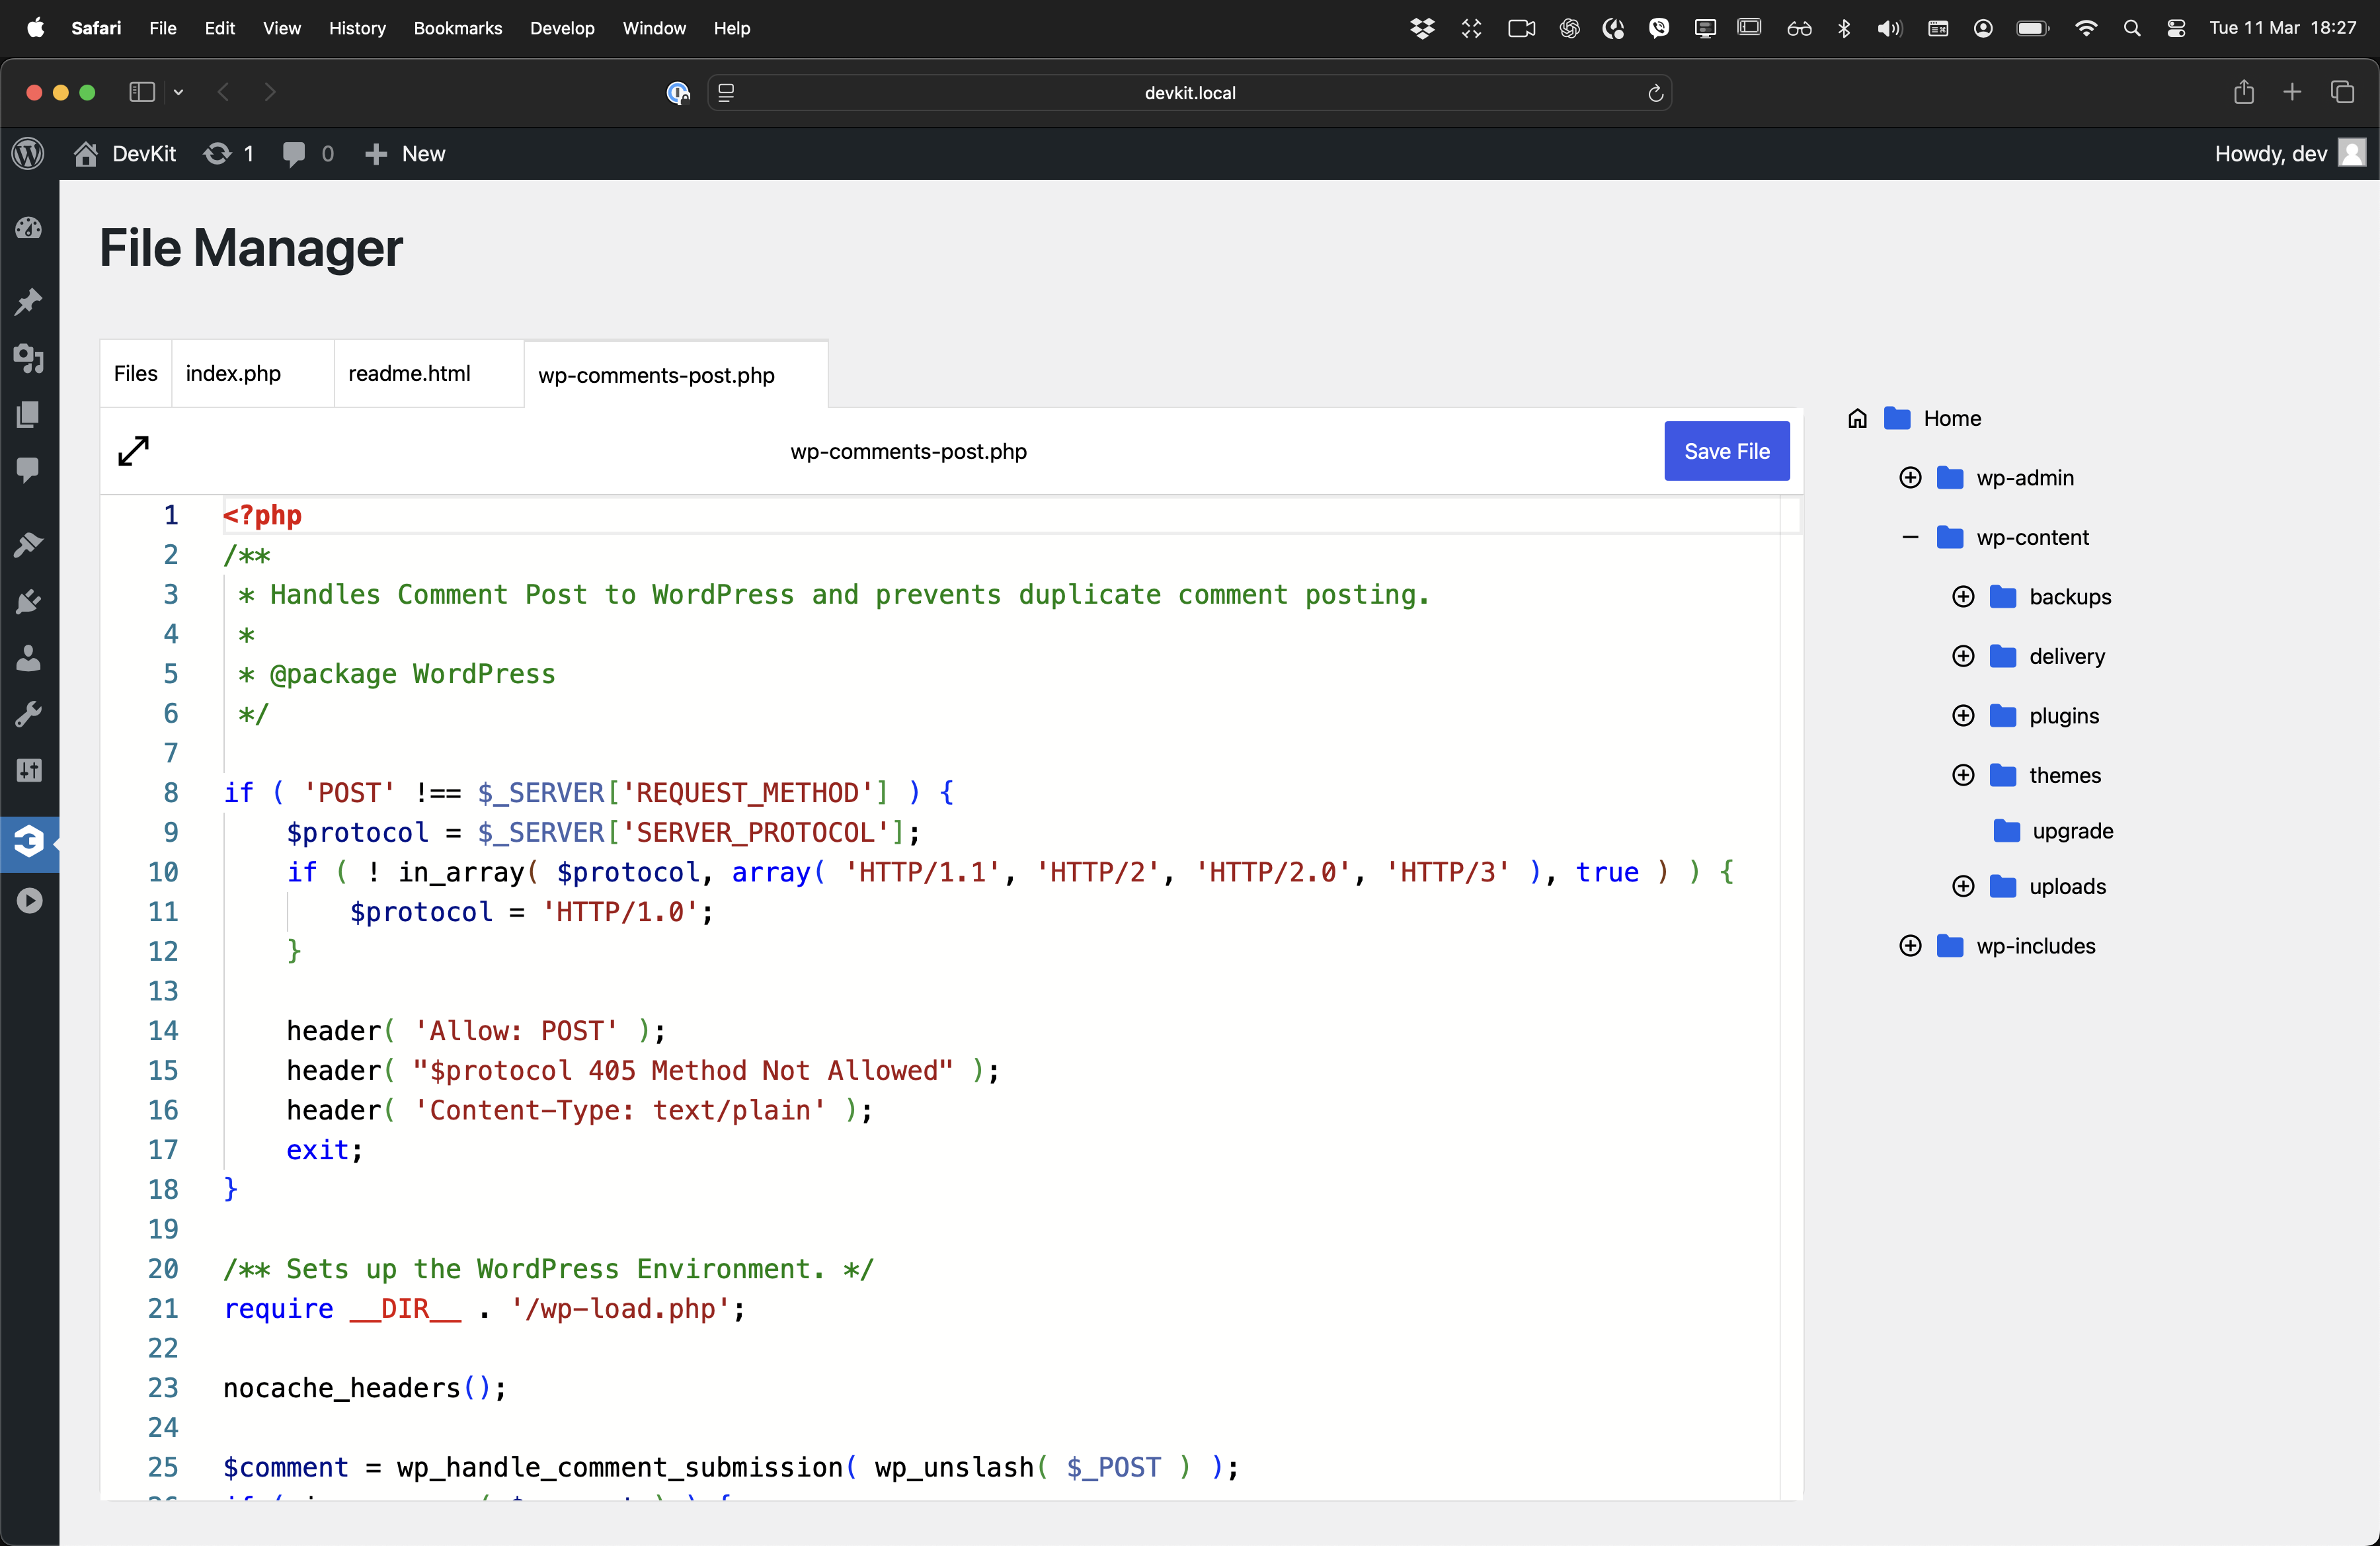Expand the wp-admin folder
This screenshot has height=1546, width=2380.
[x=1910, y=478]
